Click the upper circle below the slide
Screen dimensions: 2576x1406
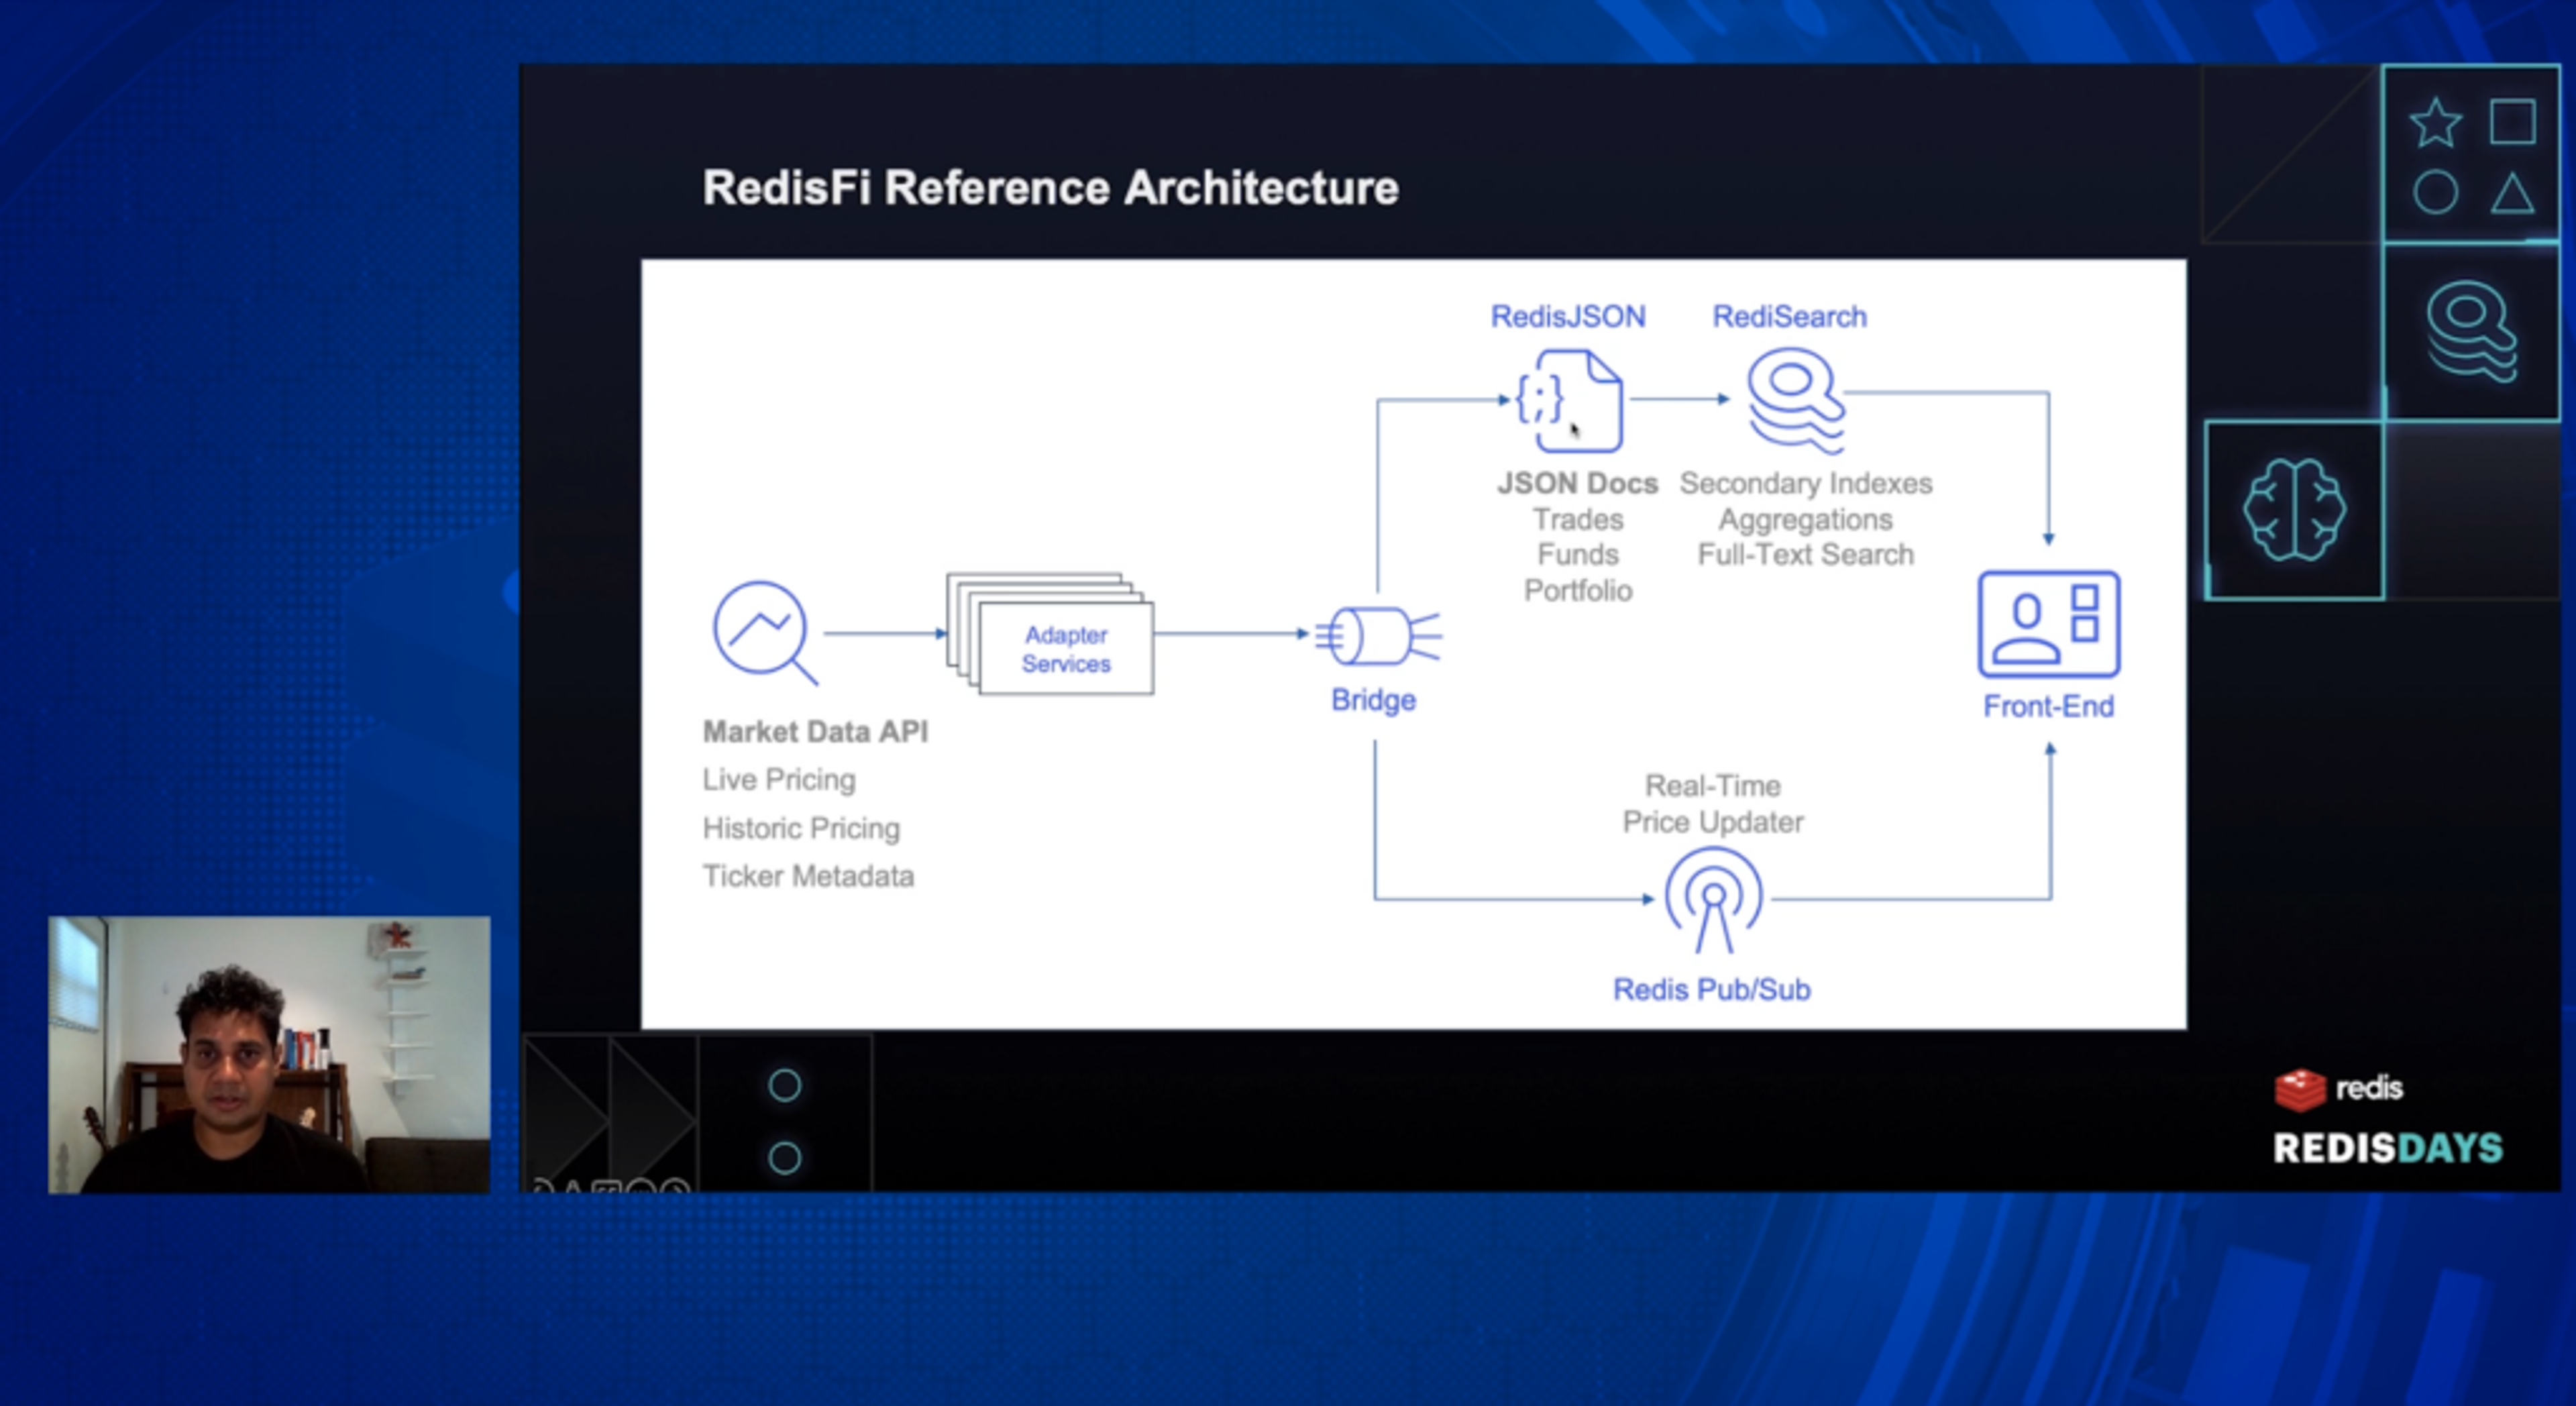pyautogui.click(x=785, y=1085)
